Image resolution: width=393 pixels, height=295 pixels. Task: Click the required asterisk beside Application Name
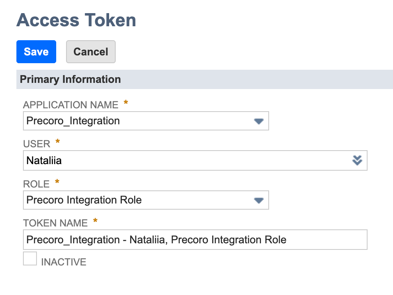click(x=126, y=103)
